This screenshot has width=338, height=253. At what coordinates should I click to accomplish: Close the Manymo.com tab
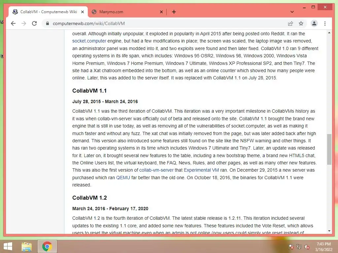coord(161,12)
